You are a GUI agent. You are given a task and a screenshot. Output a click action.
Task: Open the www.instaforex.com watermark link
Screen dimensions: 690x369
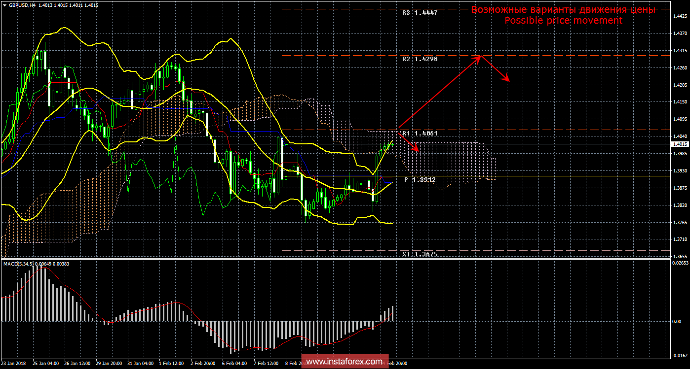click(344, 362)
